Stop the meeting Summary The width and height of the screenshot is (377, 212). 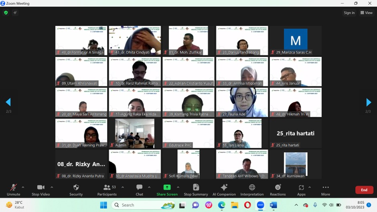[x=196, y=190]
